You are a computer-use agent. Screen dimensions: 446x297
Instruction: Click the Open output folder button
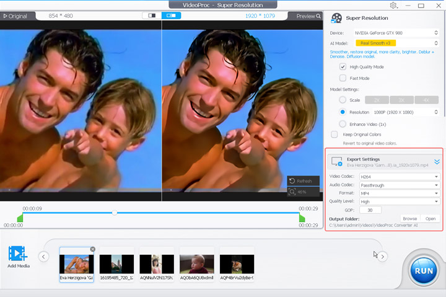click(x=431, y=219)
